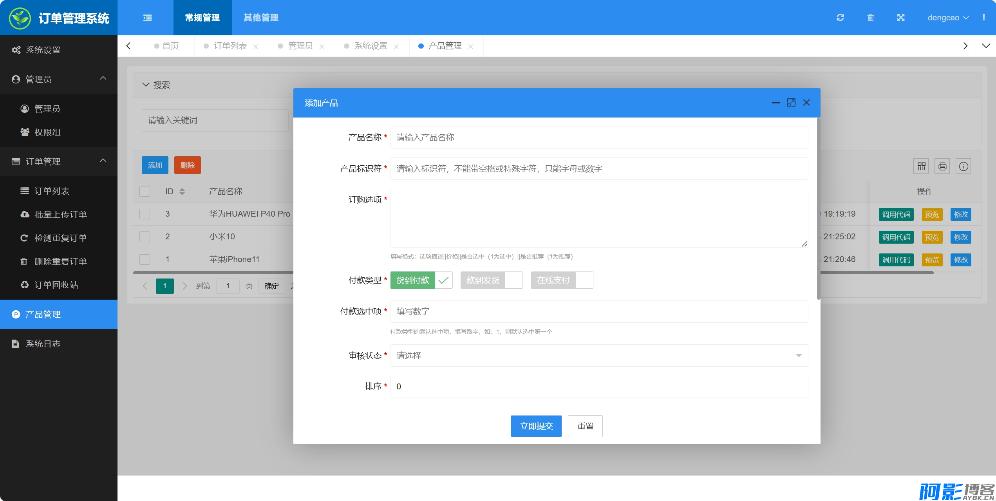996x501 pixels.
Task: Click the blue 添加 button
Action: tap(155, 165)
